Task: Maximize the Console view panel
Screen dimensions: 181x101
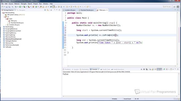Action: (178, 69)
